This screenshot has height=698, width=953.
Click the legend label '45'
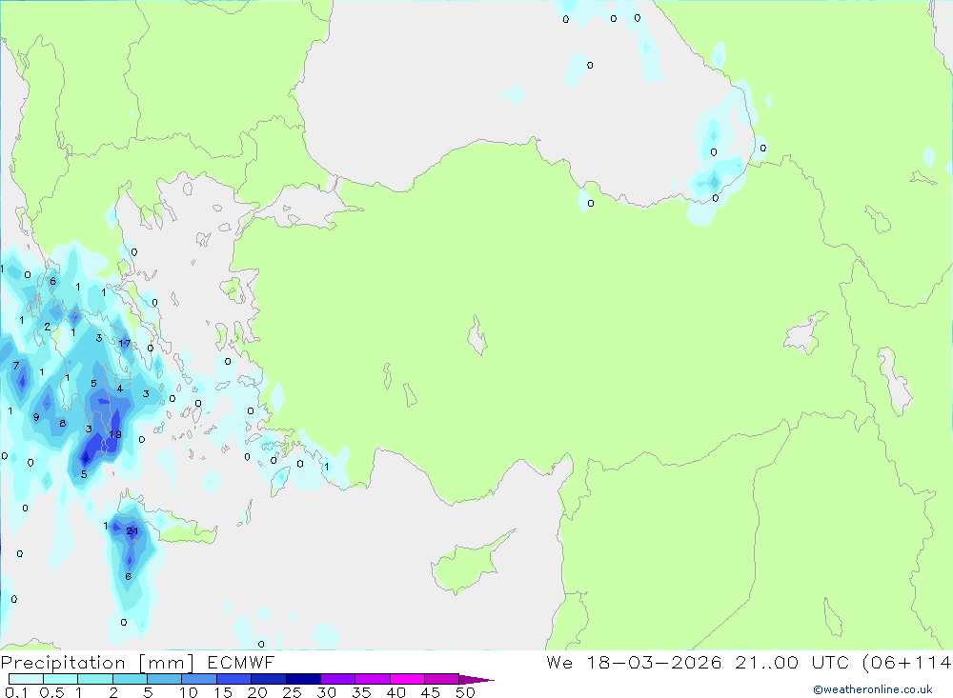click(x=431, y=692)
